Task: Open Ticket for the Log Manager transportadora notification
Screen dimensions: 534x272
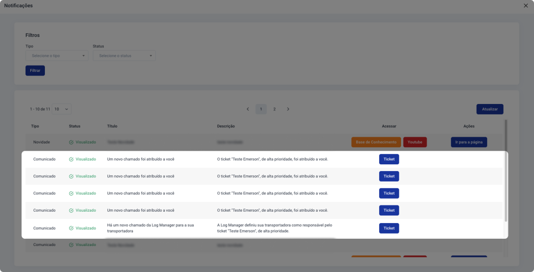Action: [x=389, y=228]
